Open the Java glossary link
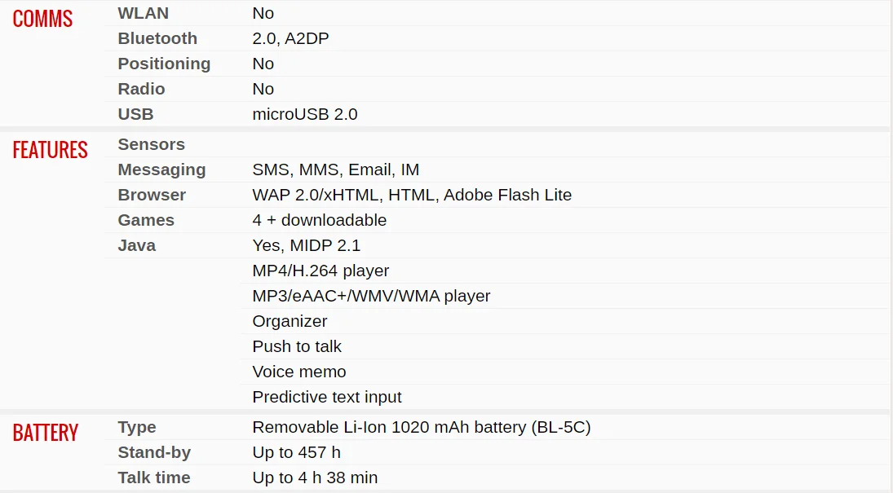 [x=136, y=245]
